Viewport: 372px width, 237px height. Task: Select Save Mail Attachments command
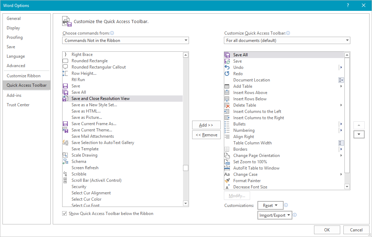pos(122,136)
